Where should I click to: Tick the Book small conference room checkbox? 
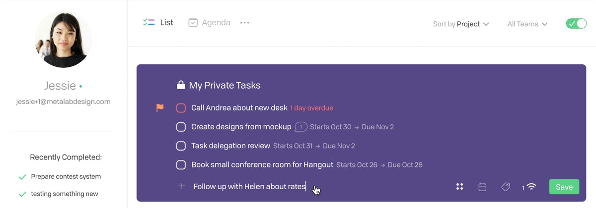tap(181, 165)
